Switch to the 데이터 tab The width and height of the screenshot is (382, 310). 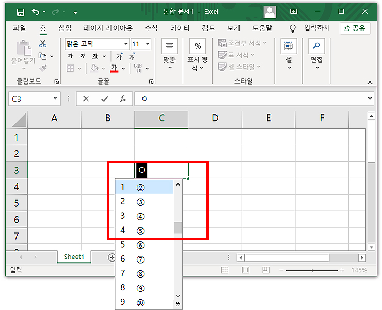180,28
